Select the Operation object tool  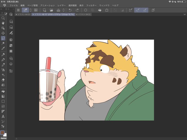pyautogui.click(x=3, y=28)
